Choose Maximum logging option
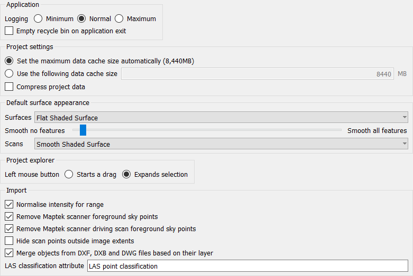Viewport: 413px width, 276px height. click(119, 18)
